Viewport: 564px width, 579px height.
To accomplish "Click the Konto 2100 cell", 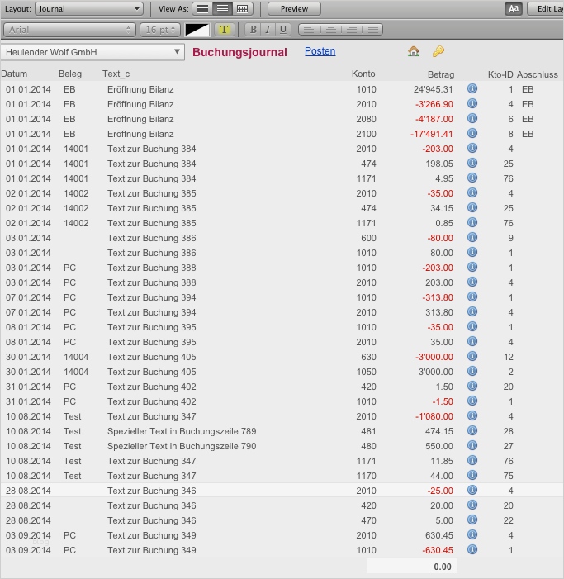I will tap(366, 134).
